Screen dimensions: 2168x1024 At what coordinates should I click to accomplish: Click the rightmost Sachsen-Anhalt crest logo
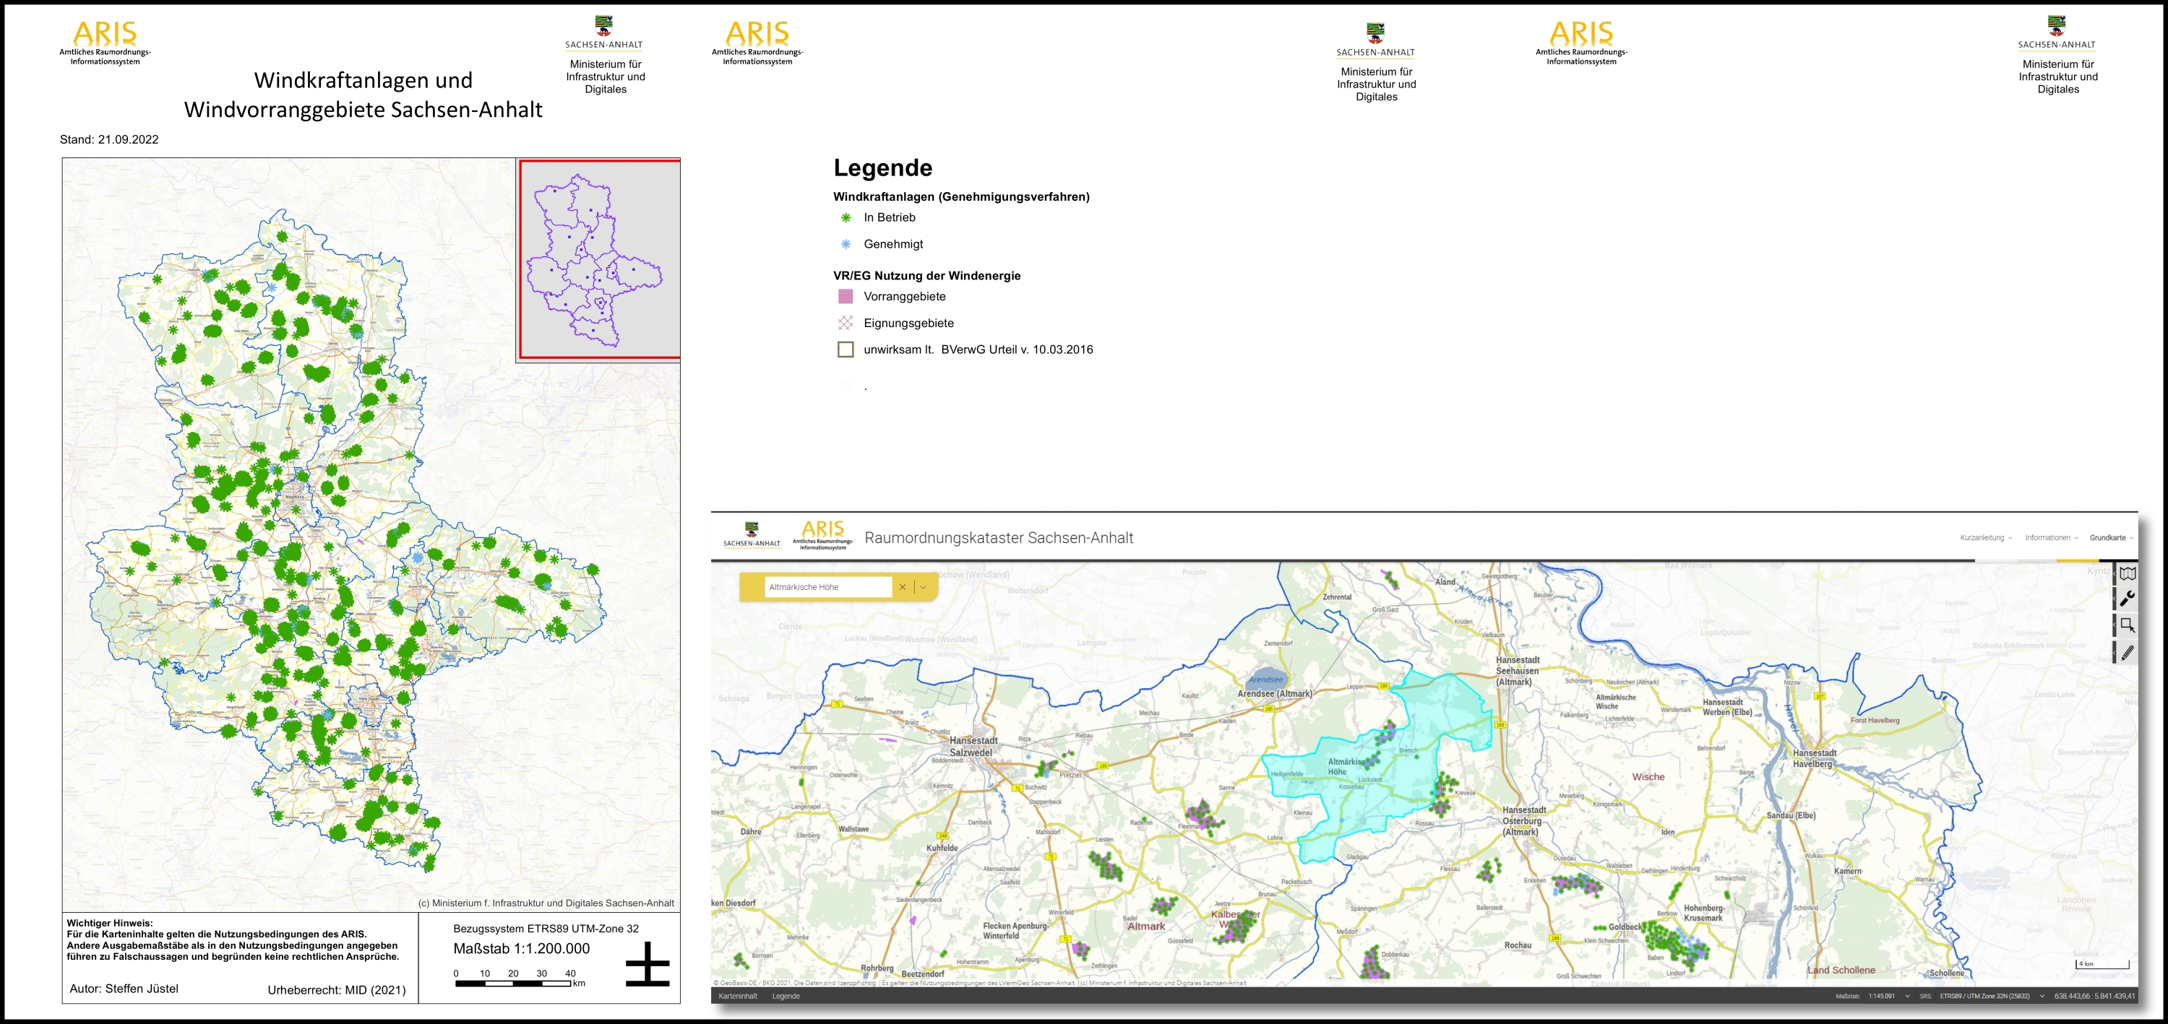2057,32
